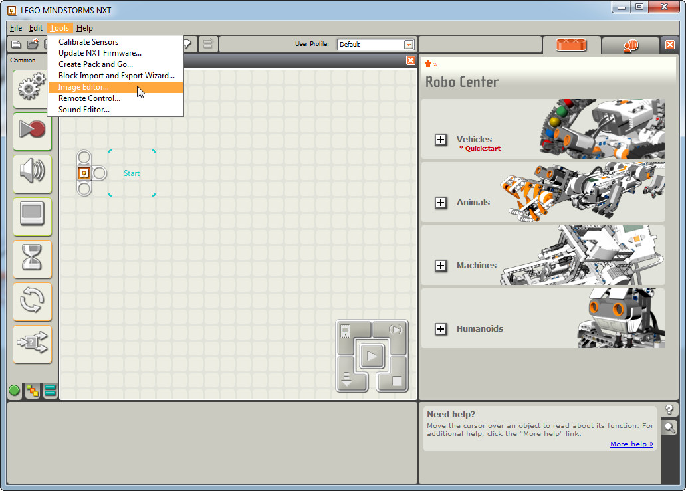
Task: Switch to the magnifier map view
Action: (x=669, y=427)
